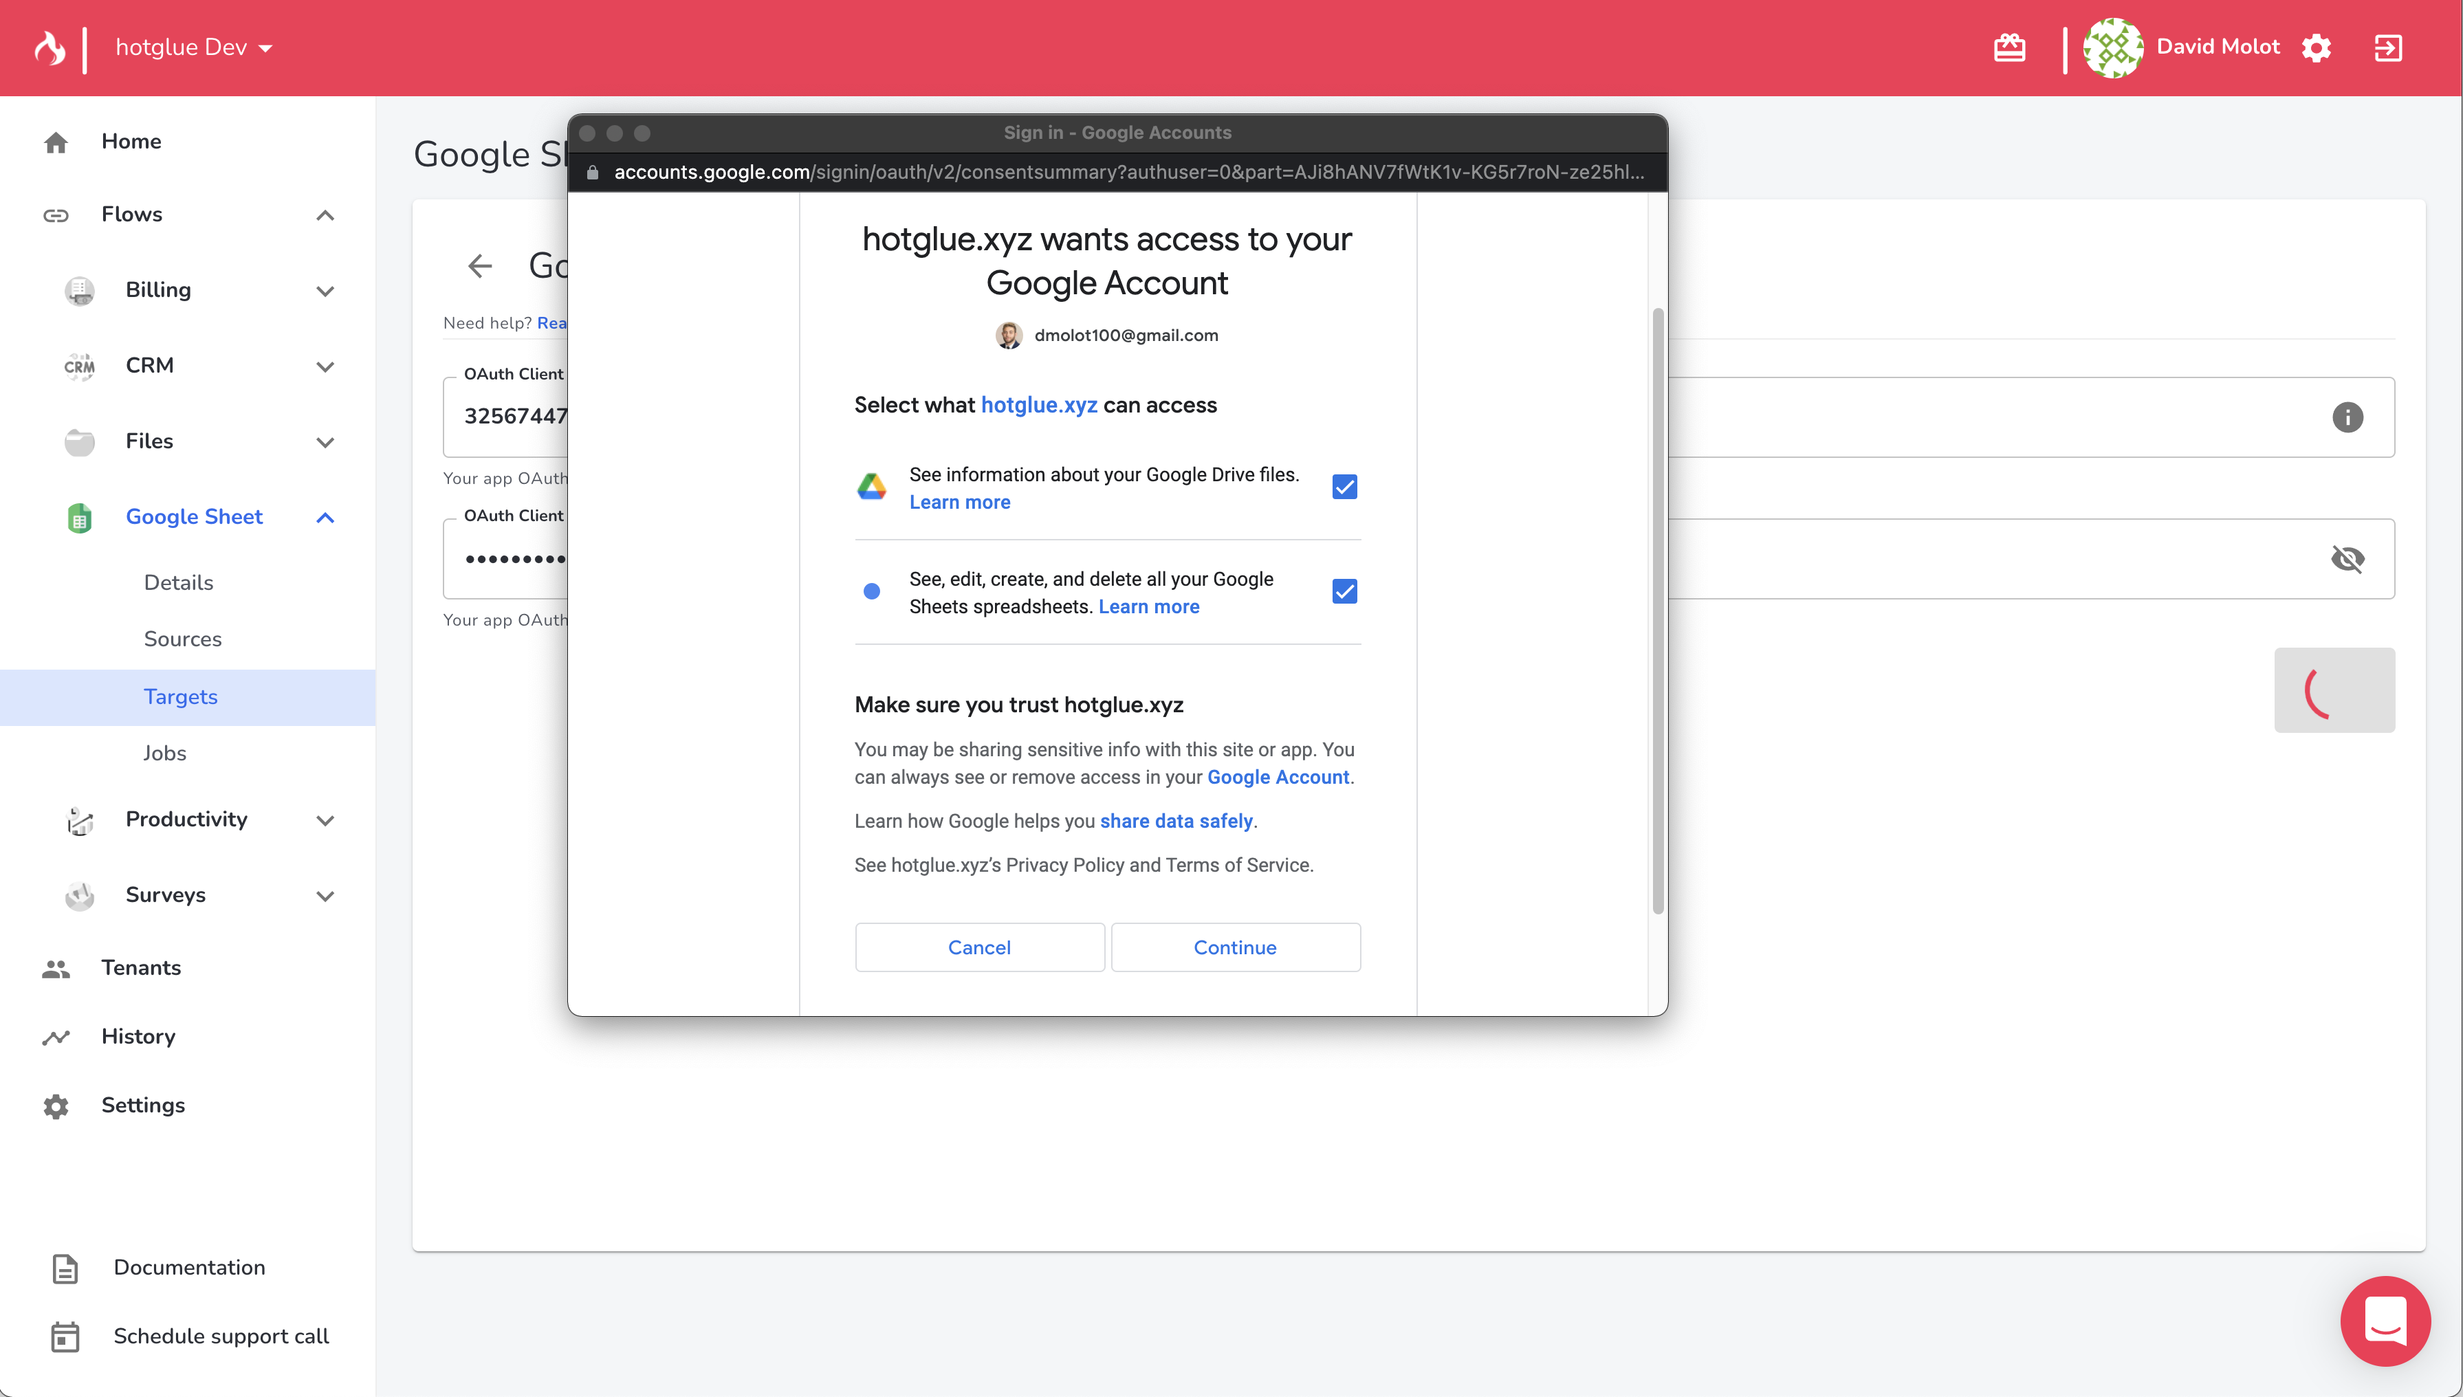Click the Documentation page icon

point(64,1268)
